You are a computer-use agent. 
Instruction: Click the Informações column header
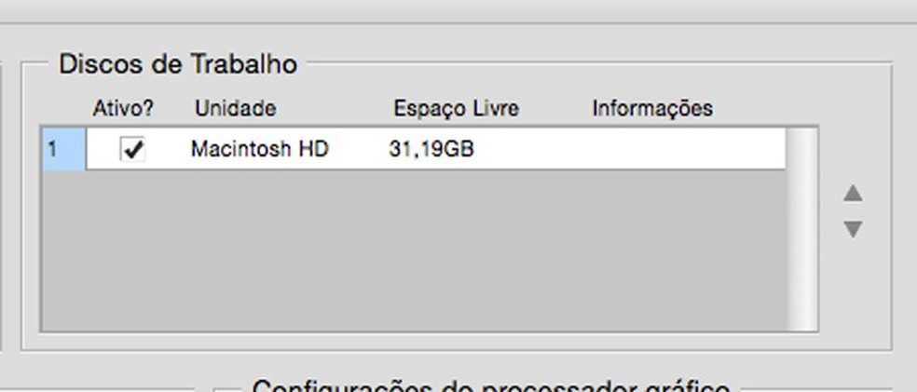pos(652,109)
